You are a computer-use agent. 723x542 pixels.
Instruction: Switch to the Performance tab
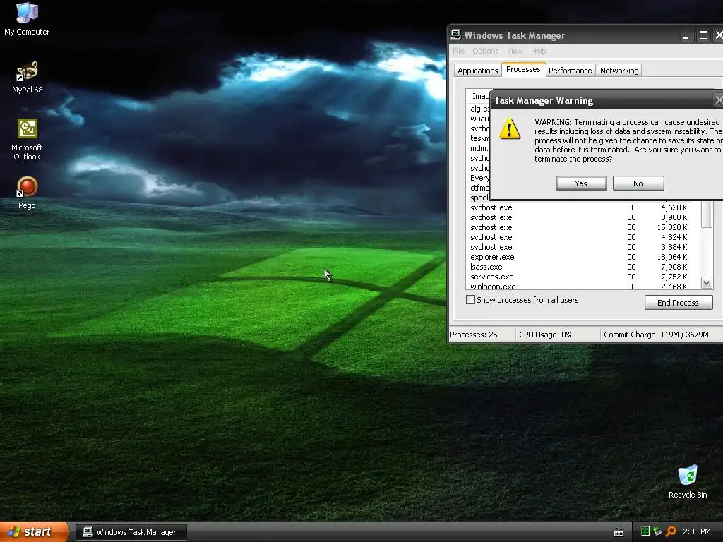(570, 71)
